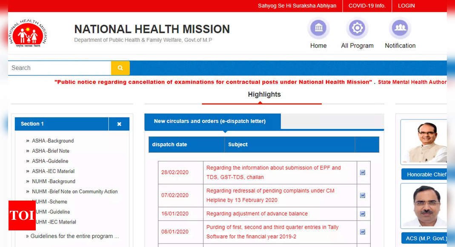Click the date 07/02/2020
The width and height of the screenshot is (455, 247).
175,195
